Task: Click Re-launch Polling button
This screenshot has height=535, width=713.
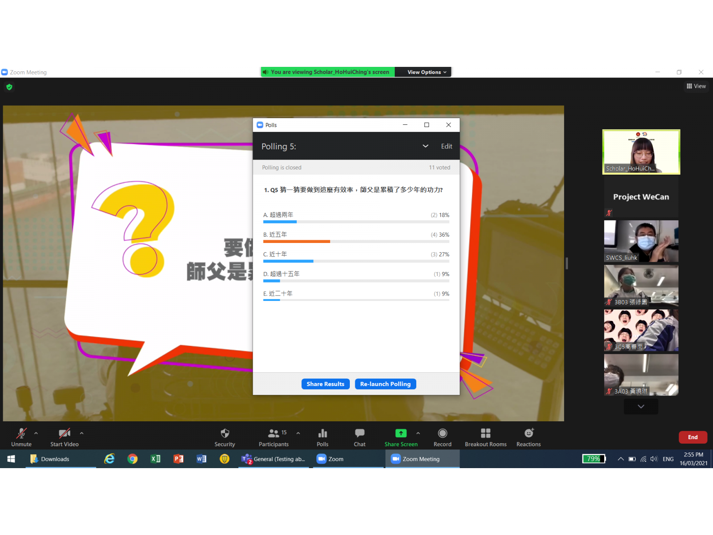Action: click(x=385, y=384)
